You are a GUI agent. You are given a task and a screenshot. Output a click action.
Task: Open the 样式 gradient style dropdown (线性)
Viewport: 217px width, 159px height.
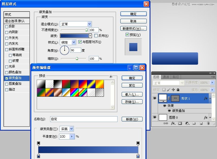(73, 42)
